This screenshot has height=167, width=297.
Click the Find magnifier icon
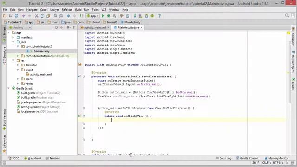tap(55, 16)
